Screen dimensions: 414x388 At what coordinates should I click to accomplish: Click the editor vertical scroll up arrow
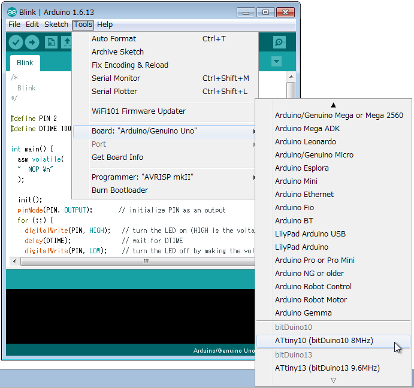(291, 77)
